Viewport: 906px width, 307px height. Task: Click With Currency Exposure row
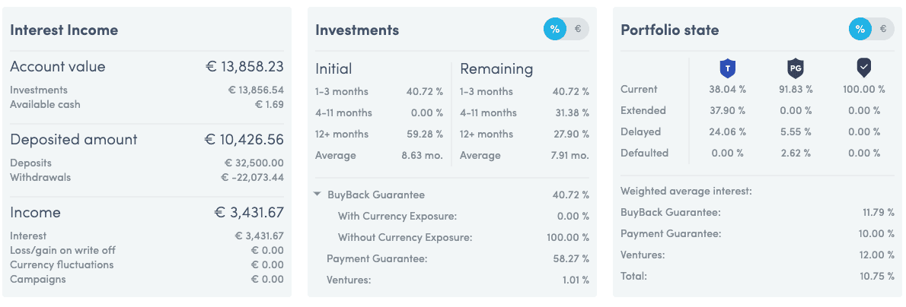click(x=464, y=217)
